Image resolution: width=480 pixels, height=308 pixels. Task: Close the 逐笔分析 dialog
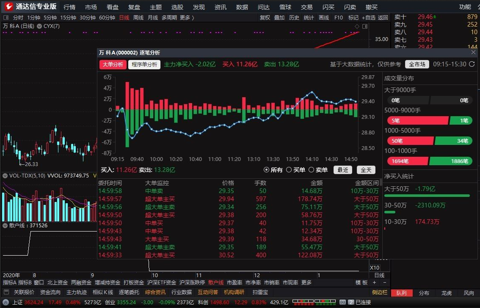[473, 52]
